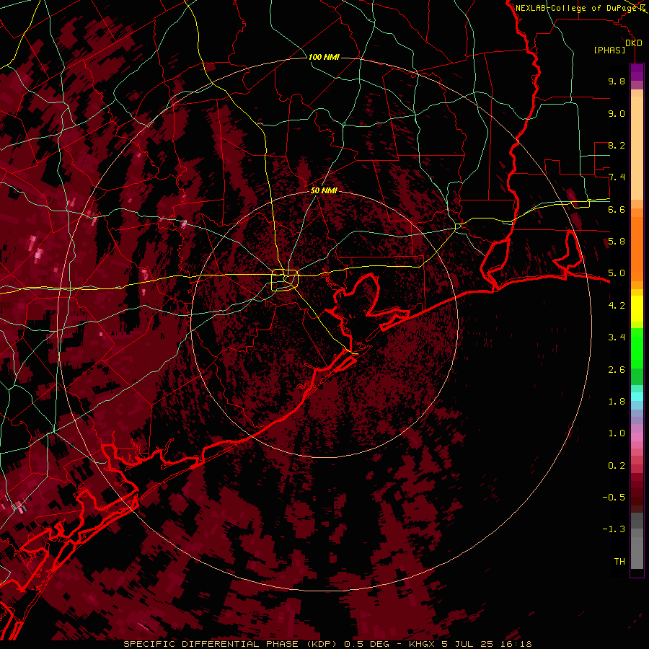
Task: Click the 0.2 legend value
Action: click(x=617, y=466)
